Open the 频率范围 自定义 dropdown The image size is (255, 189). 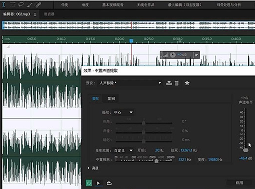[123, 150]
